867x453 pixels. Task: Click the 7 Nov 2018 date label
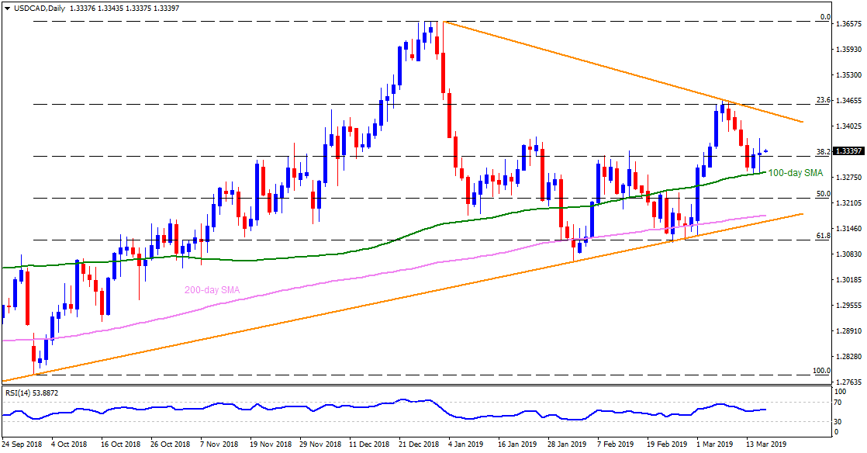coord(218,444)
